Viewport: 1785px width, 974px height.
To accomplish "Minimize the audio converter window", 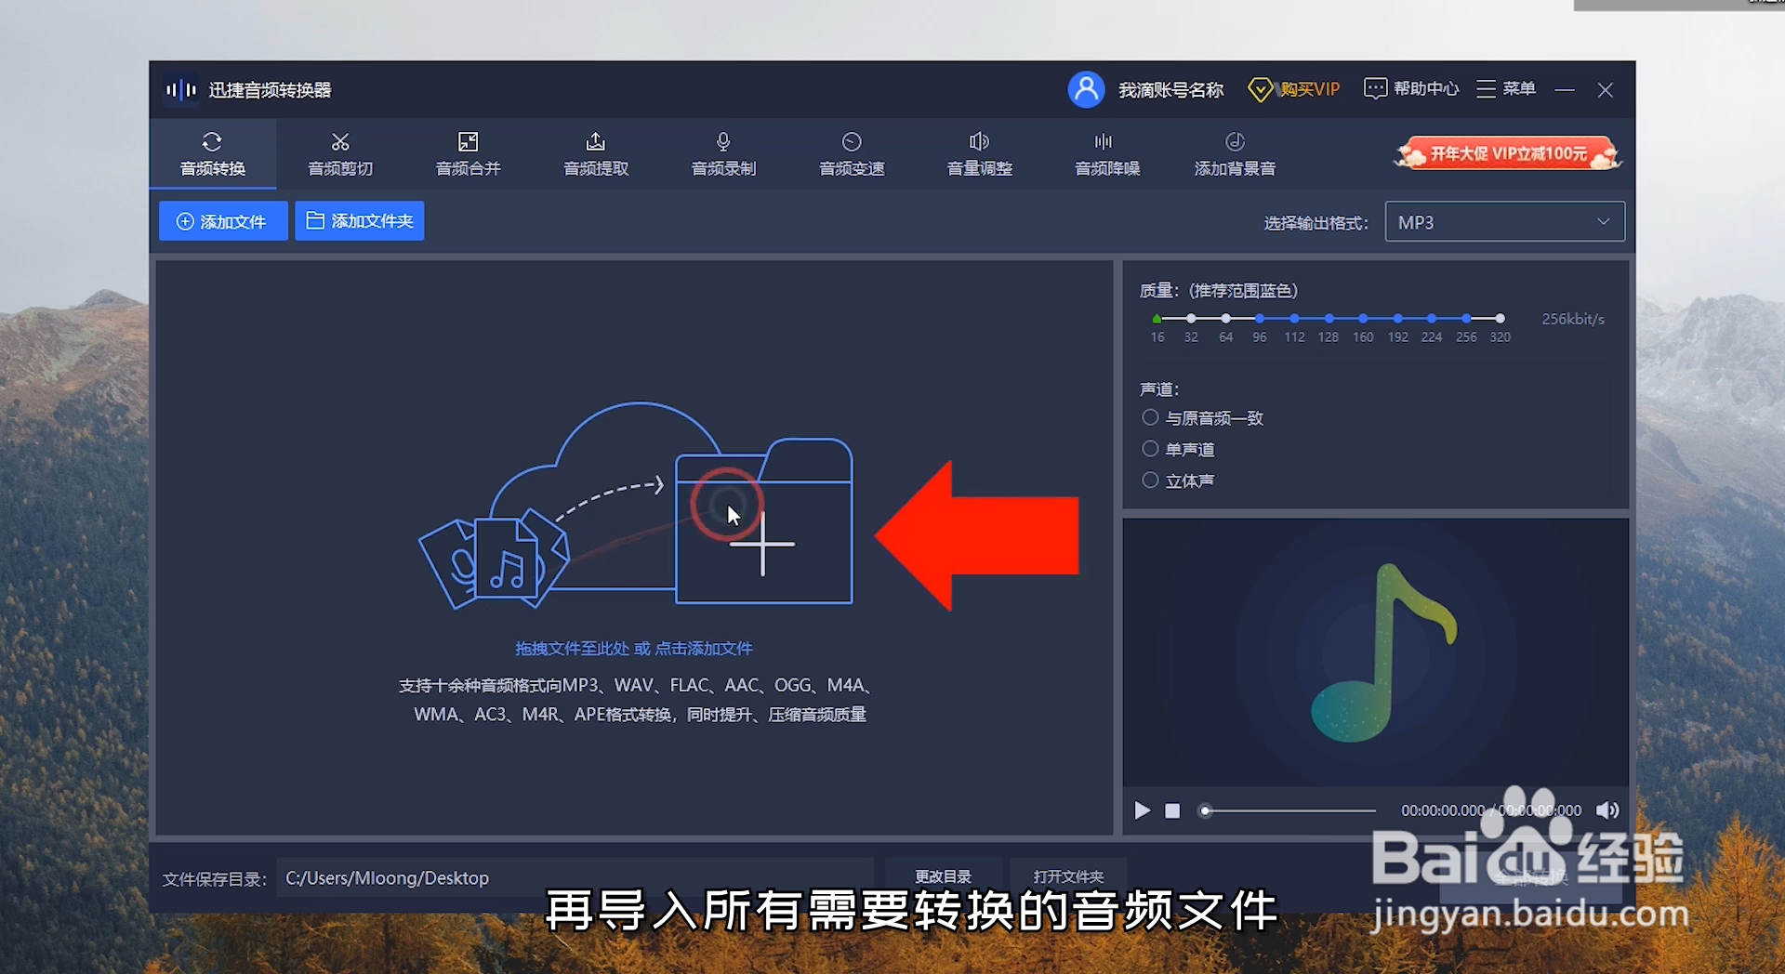I will pyautogui.click(x=1565, y=89).
